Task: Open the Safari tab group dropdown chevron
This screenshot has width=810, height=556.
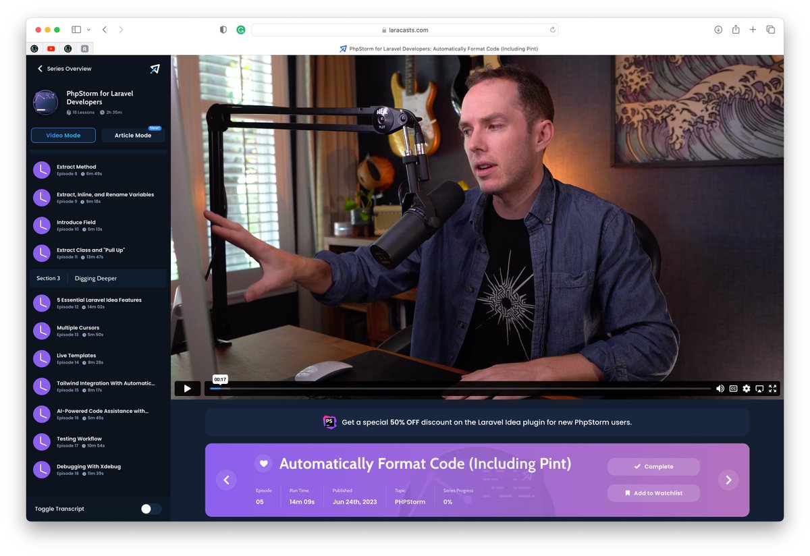Action: (x=88, y=30)
